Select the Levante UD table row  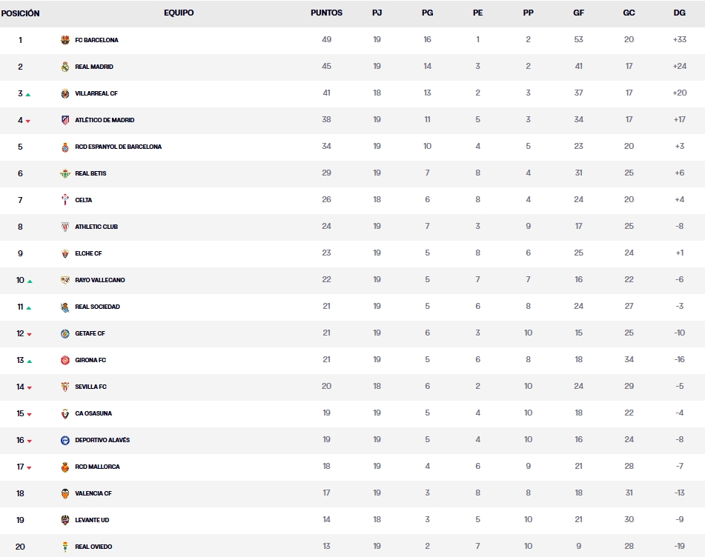(352, 520)
